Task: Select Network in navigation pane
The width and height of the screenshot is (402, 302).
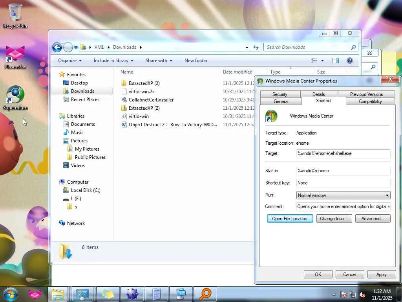Action: pyautogui.click(x=76, y=223)
